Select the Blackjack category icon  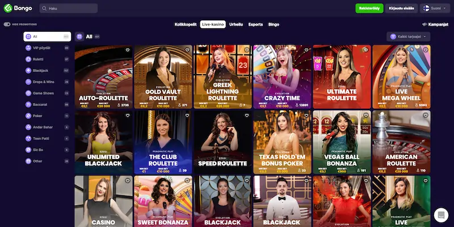[28, 70]
